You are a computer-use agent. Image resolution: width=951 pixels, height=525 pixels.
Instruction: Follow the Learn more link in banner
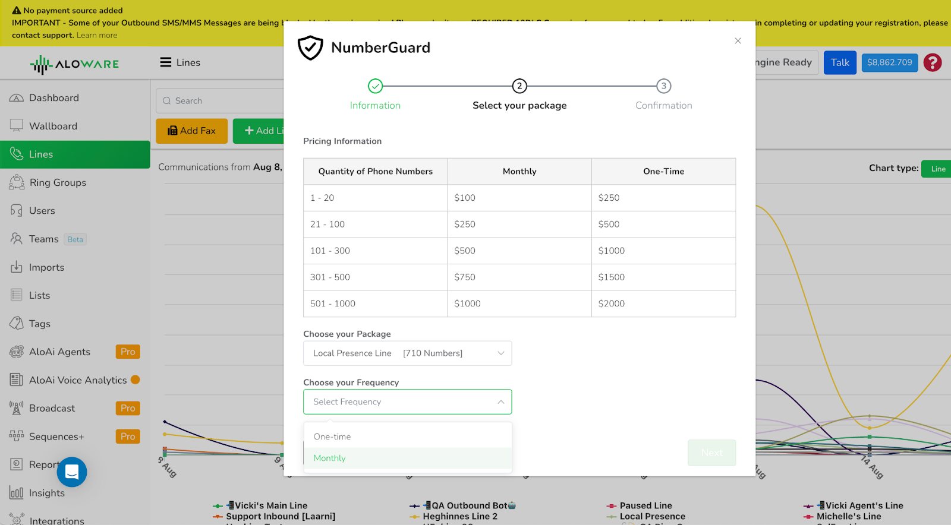(97, 36)
